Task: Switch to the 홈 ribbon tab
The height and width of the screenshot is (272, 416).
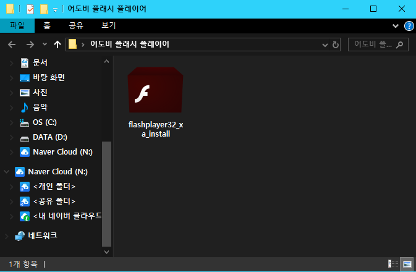Action: (x=47, y=25)
